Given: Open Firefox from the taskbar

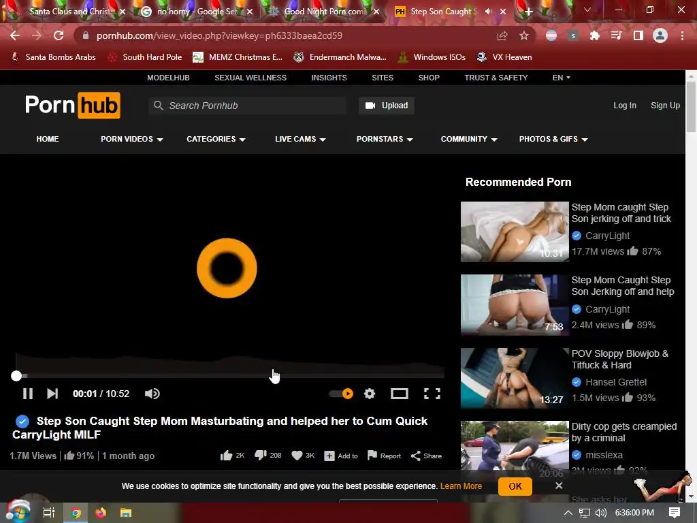Looking at the screenshot, I should click(x=101, y=513).
